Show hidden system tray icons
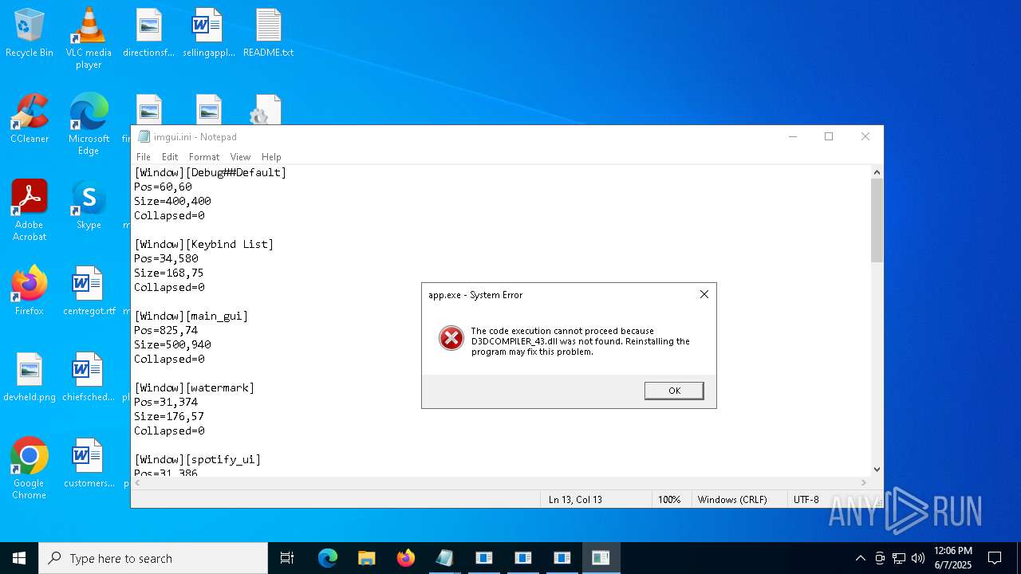Viewport: 1021px width, 574px height. pyautogui.click(x=860, y=558)
